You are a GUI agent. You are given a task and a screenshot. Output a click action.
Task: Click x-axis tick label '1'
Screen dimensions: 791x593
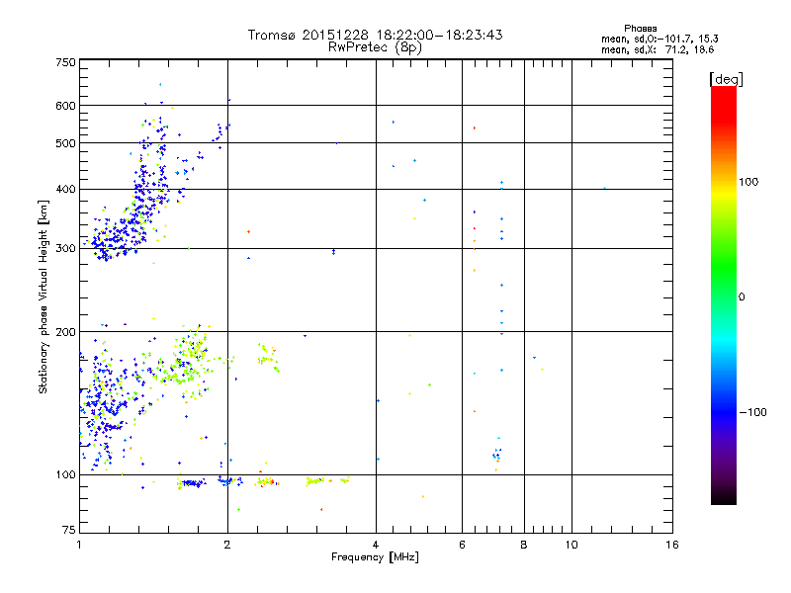[79, 545]
